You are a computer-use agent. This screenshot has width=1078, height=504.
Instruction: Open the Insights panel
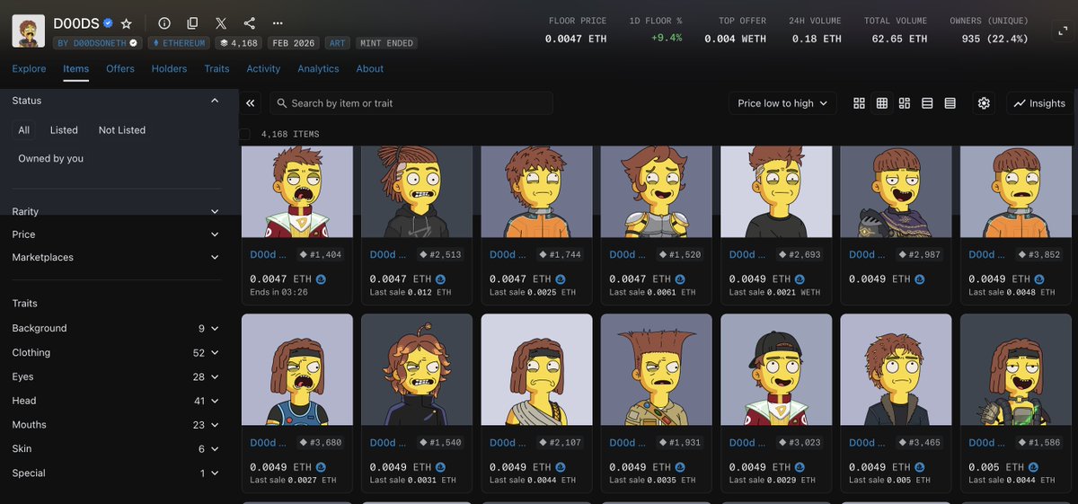1039,103
